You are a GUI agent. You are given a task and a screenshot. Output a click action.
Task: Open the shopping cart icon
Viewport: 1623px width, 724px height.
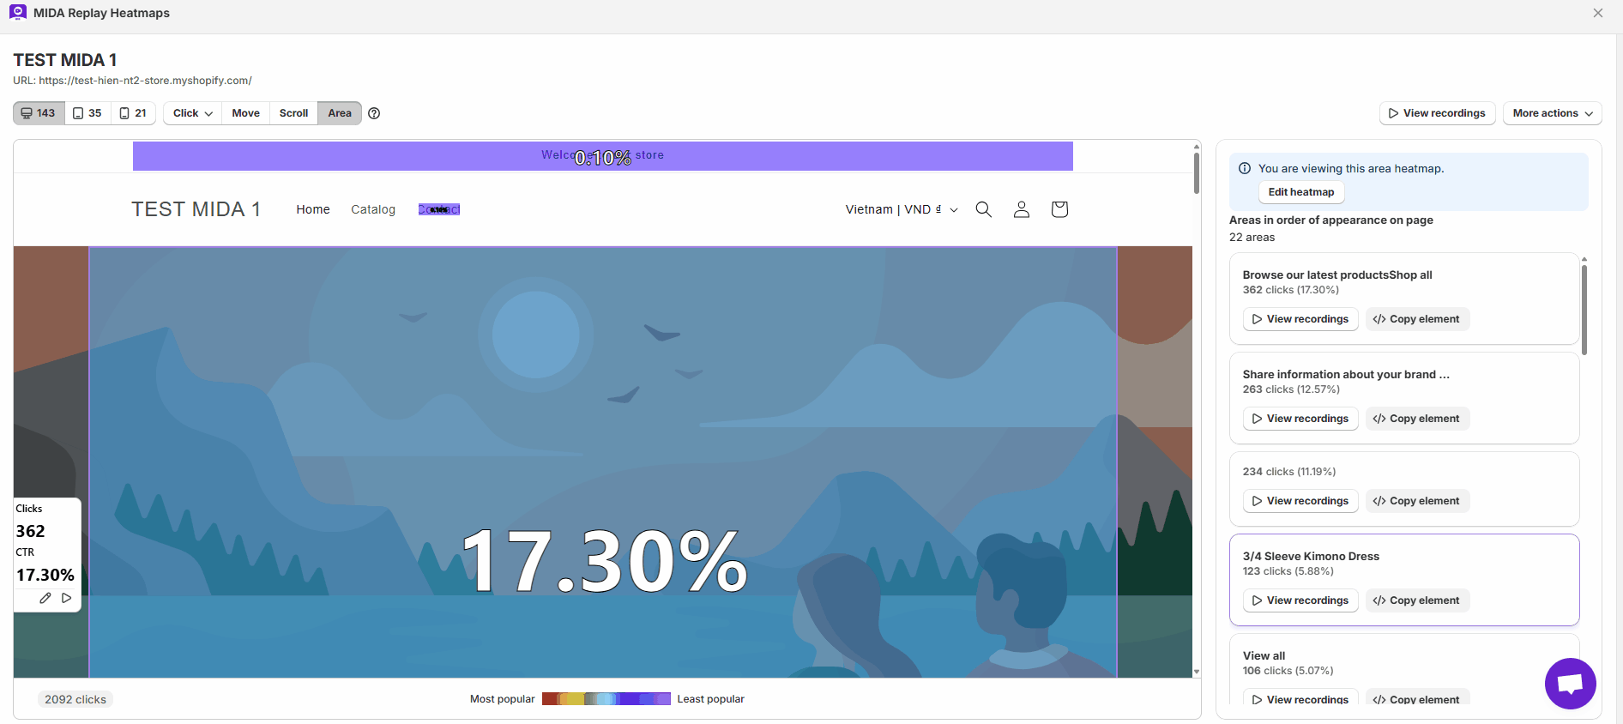(x=1059, y=209)
